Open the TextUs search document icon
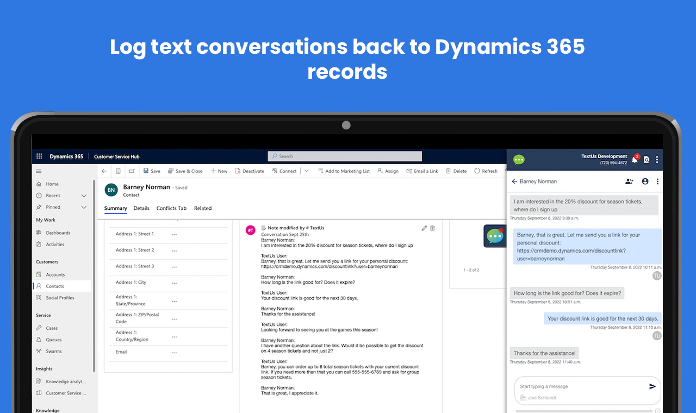The image size is (696, 413). point(647,160)
